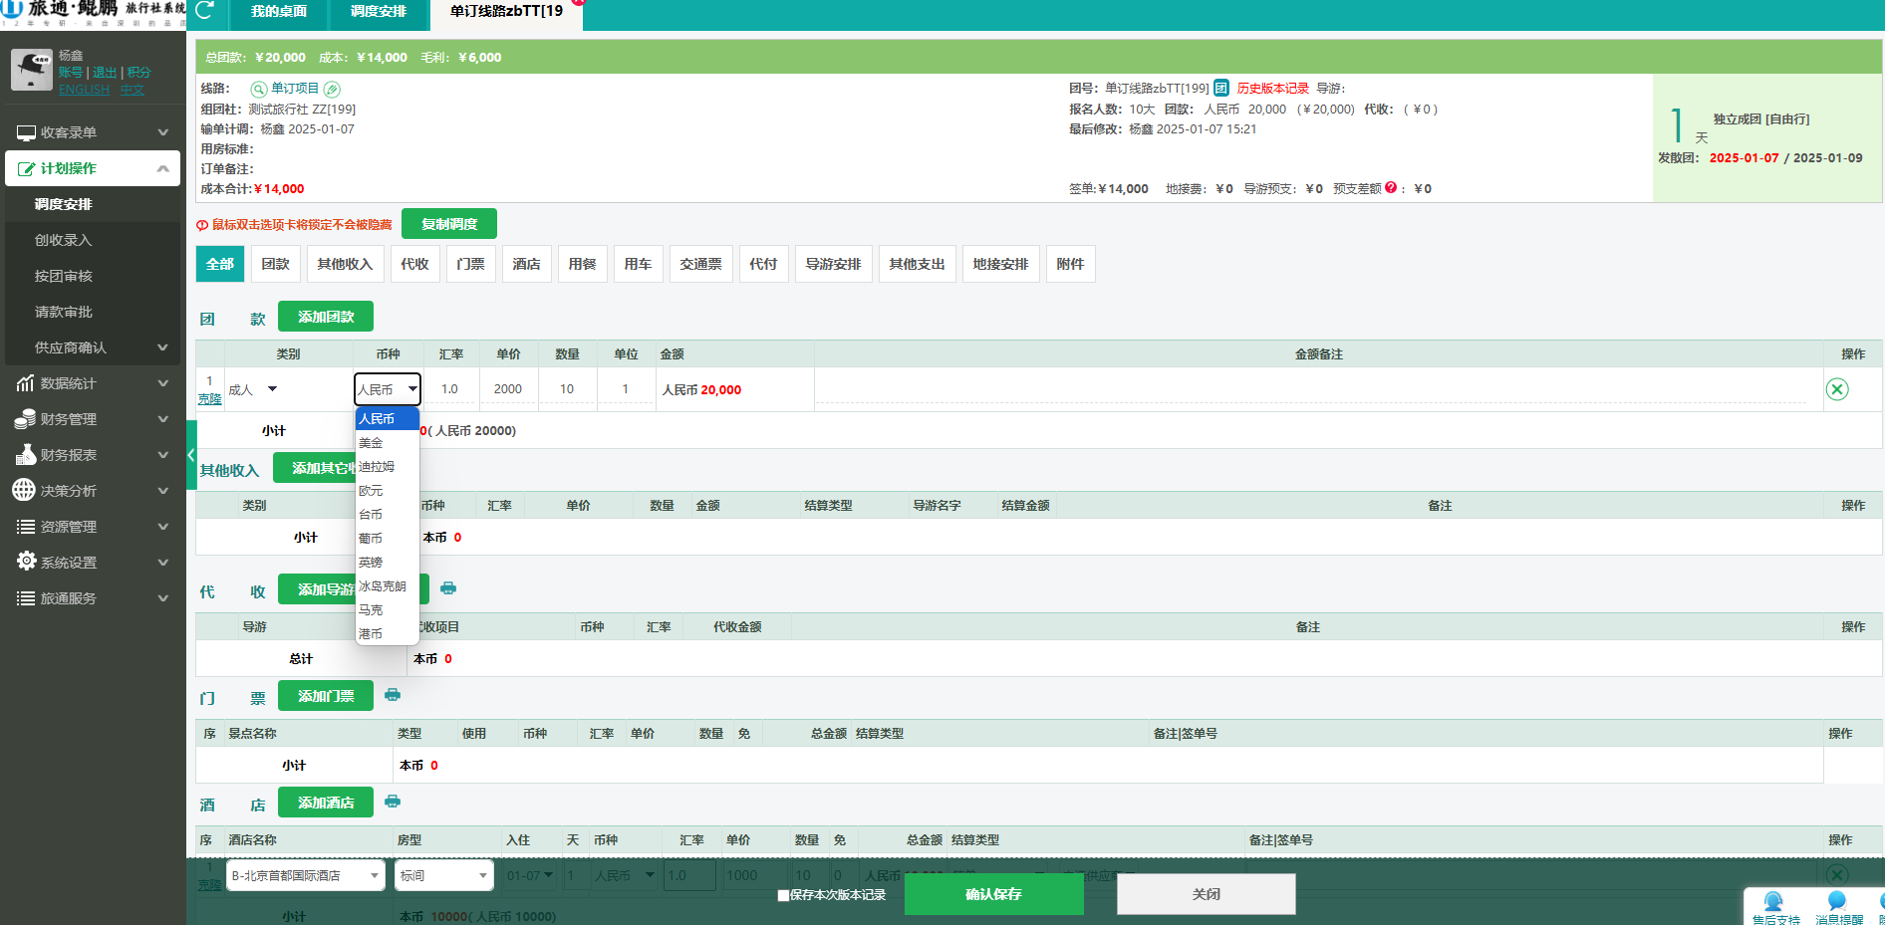Viewport: 1885px width, 925px height.
Task: Open the 标间 room type dropdown
Action: coord(444,875)
